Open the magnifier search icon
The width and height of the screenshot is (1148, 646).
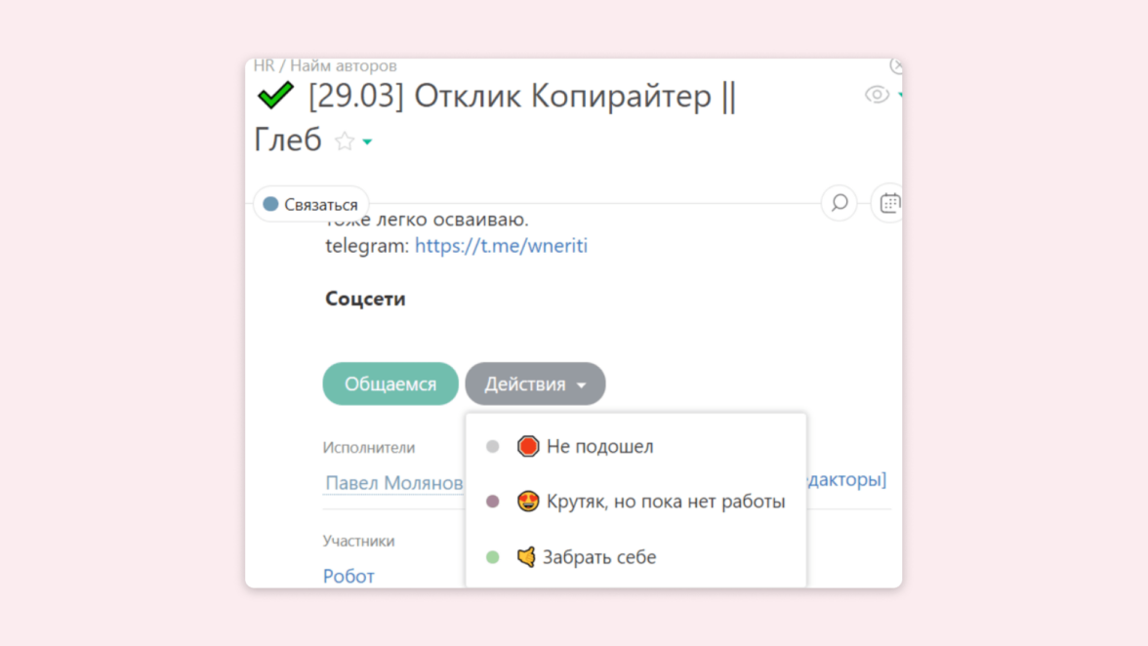click(840, 203)
